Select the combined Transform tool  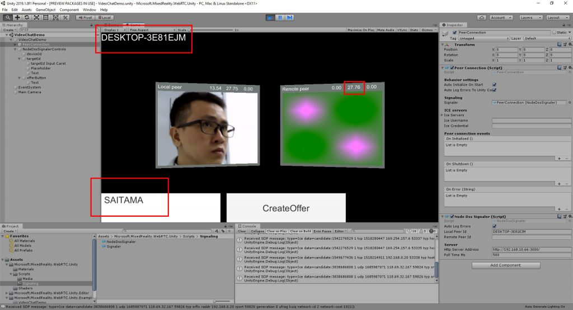pyautogui.click(x=55, y=17)
